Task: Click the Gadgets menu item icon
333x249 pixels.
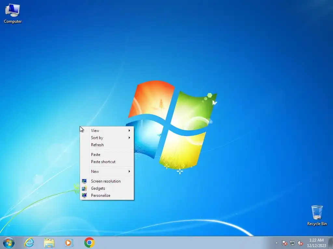Action: [x=84, y=188]
